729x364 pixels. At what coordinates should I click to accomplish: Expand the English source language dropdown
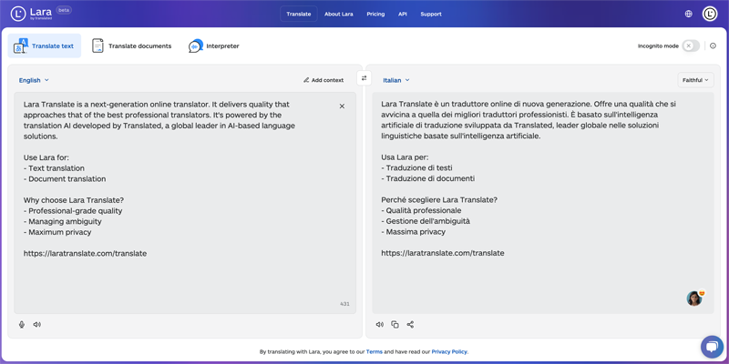click(x=35, y=80)
